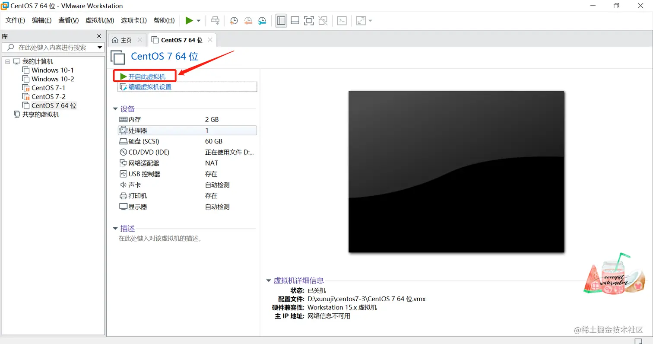Click the 内存 memory device icon
This screenshot has height=344, width=653.
pos(123,119)
